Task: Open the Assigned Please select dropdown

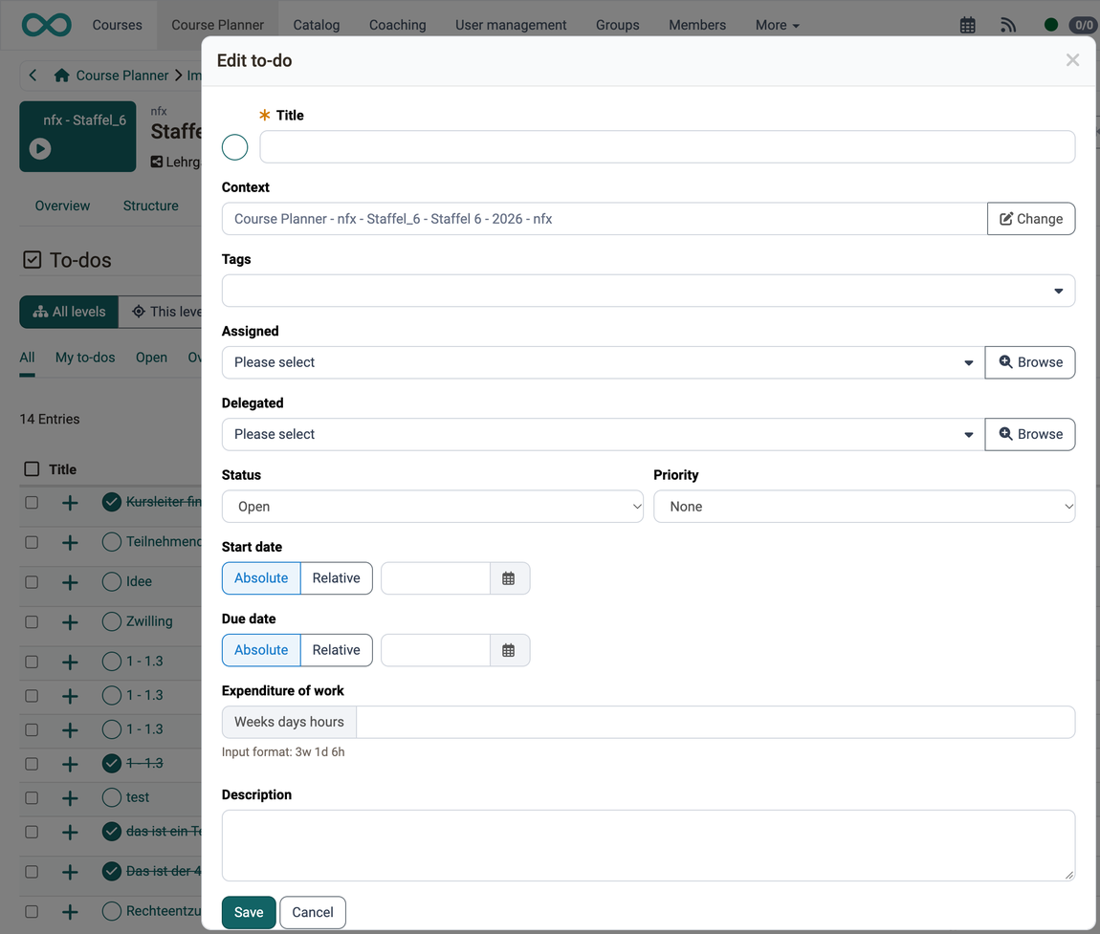Action: [604, 362]
